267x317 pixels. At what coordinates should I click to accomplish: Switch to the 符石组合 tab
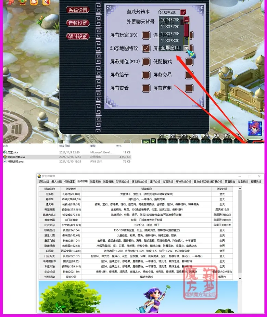coord(230,181)
